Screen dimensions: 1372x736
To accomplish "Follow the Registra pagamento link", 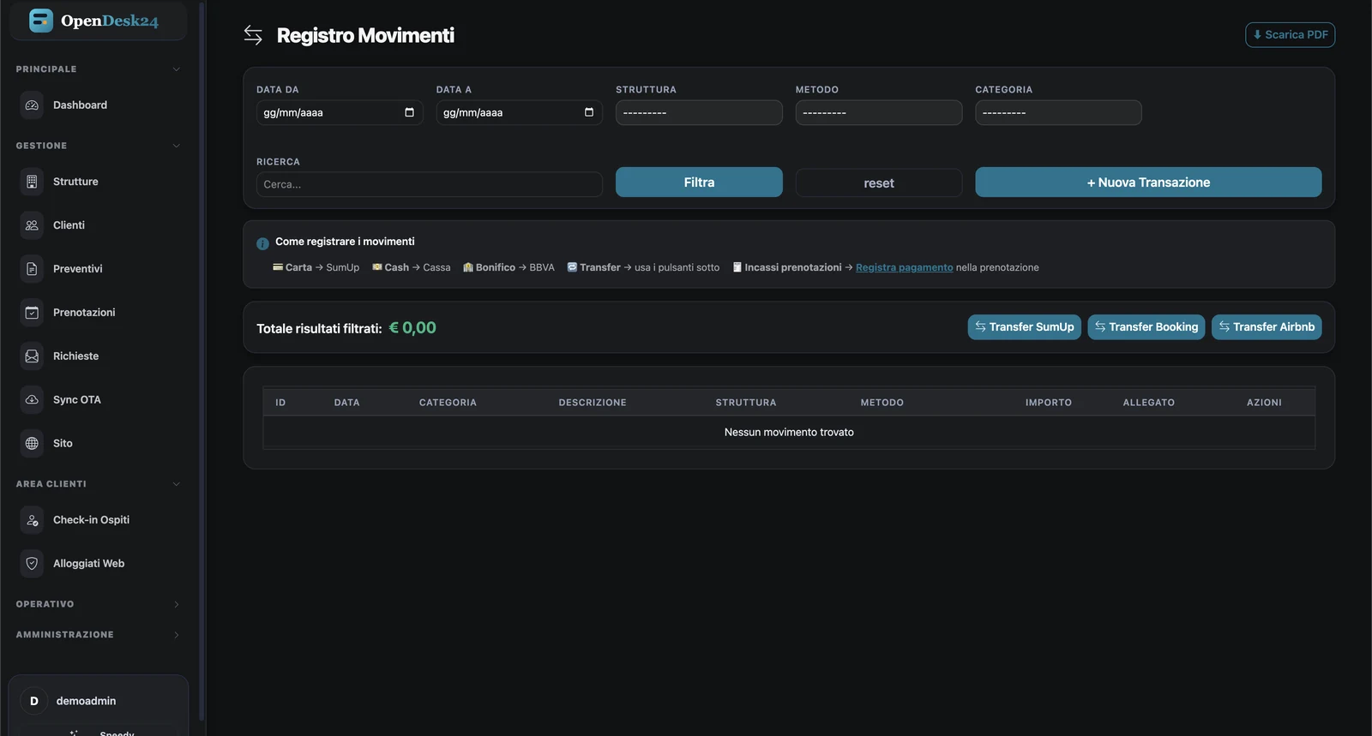I will pyautogui.click(x=904, y=267).
